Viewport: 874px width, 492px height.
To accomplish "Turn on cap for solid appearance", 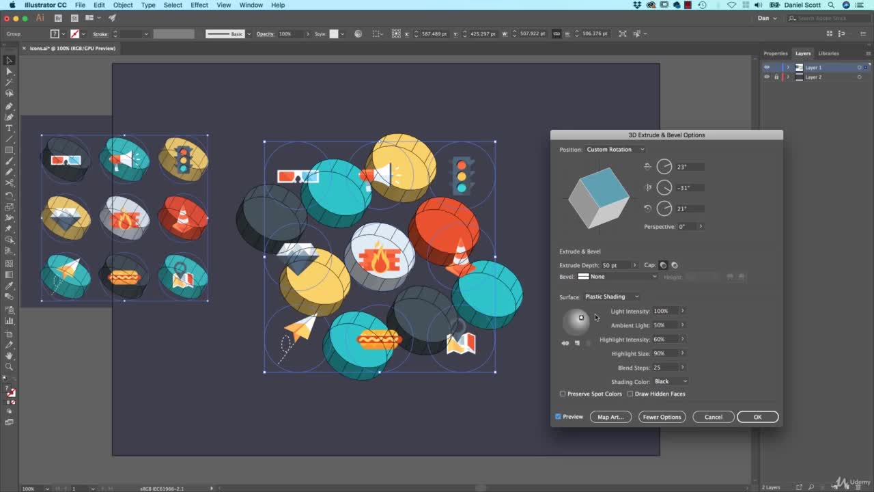I will (x=663, y=265).
